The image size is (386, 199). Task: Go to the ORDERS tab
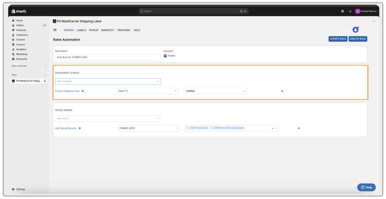(69, 30)
